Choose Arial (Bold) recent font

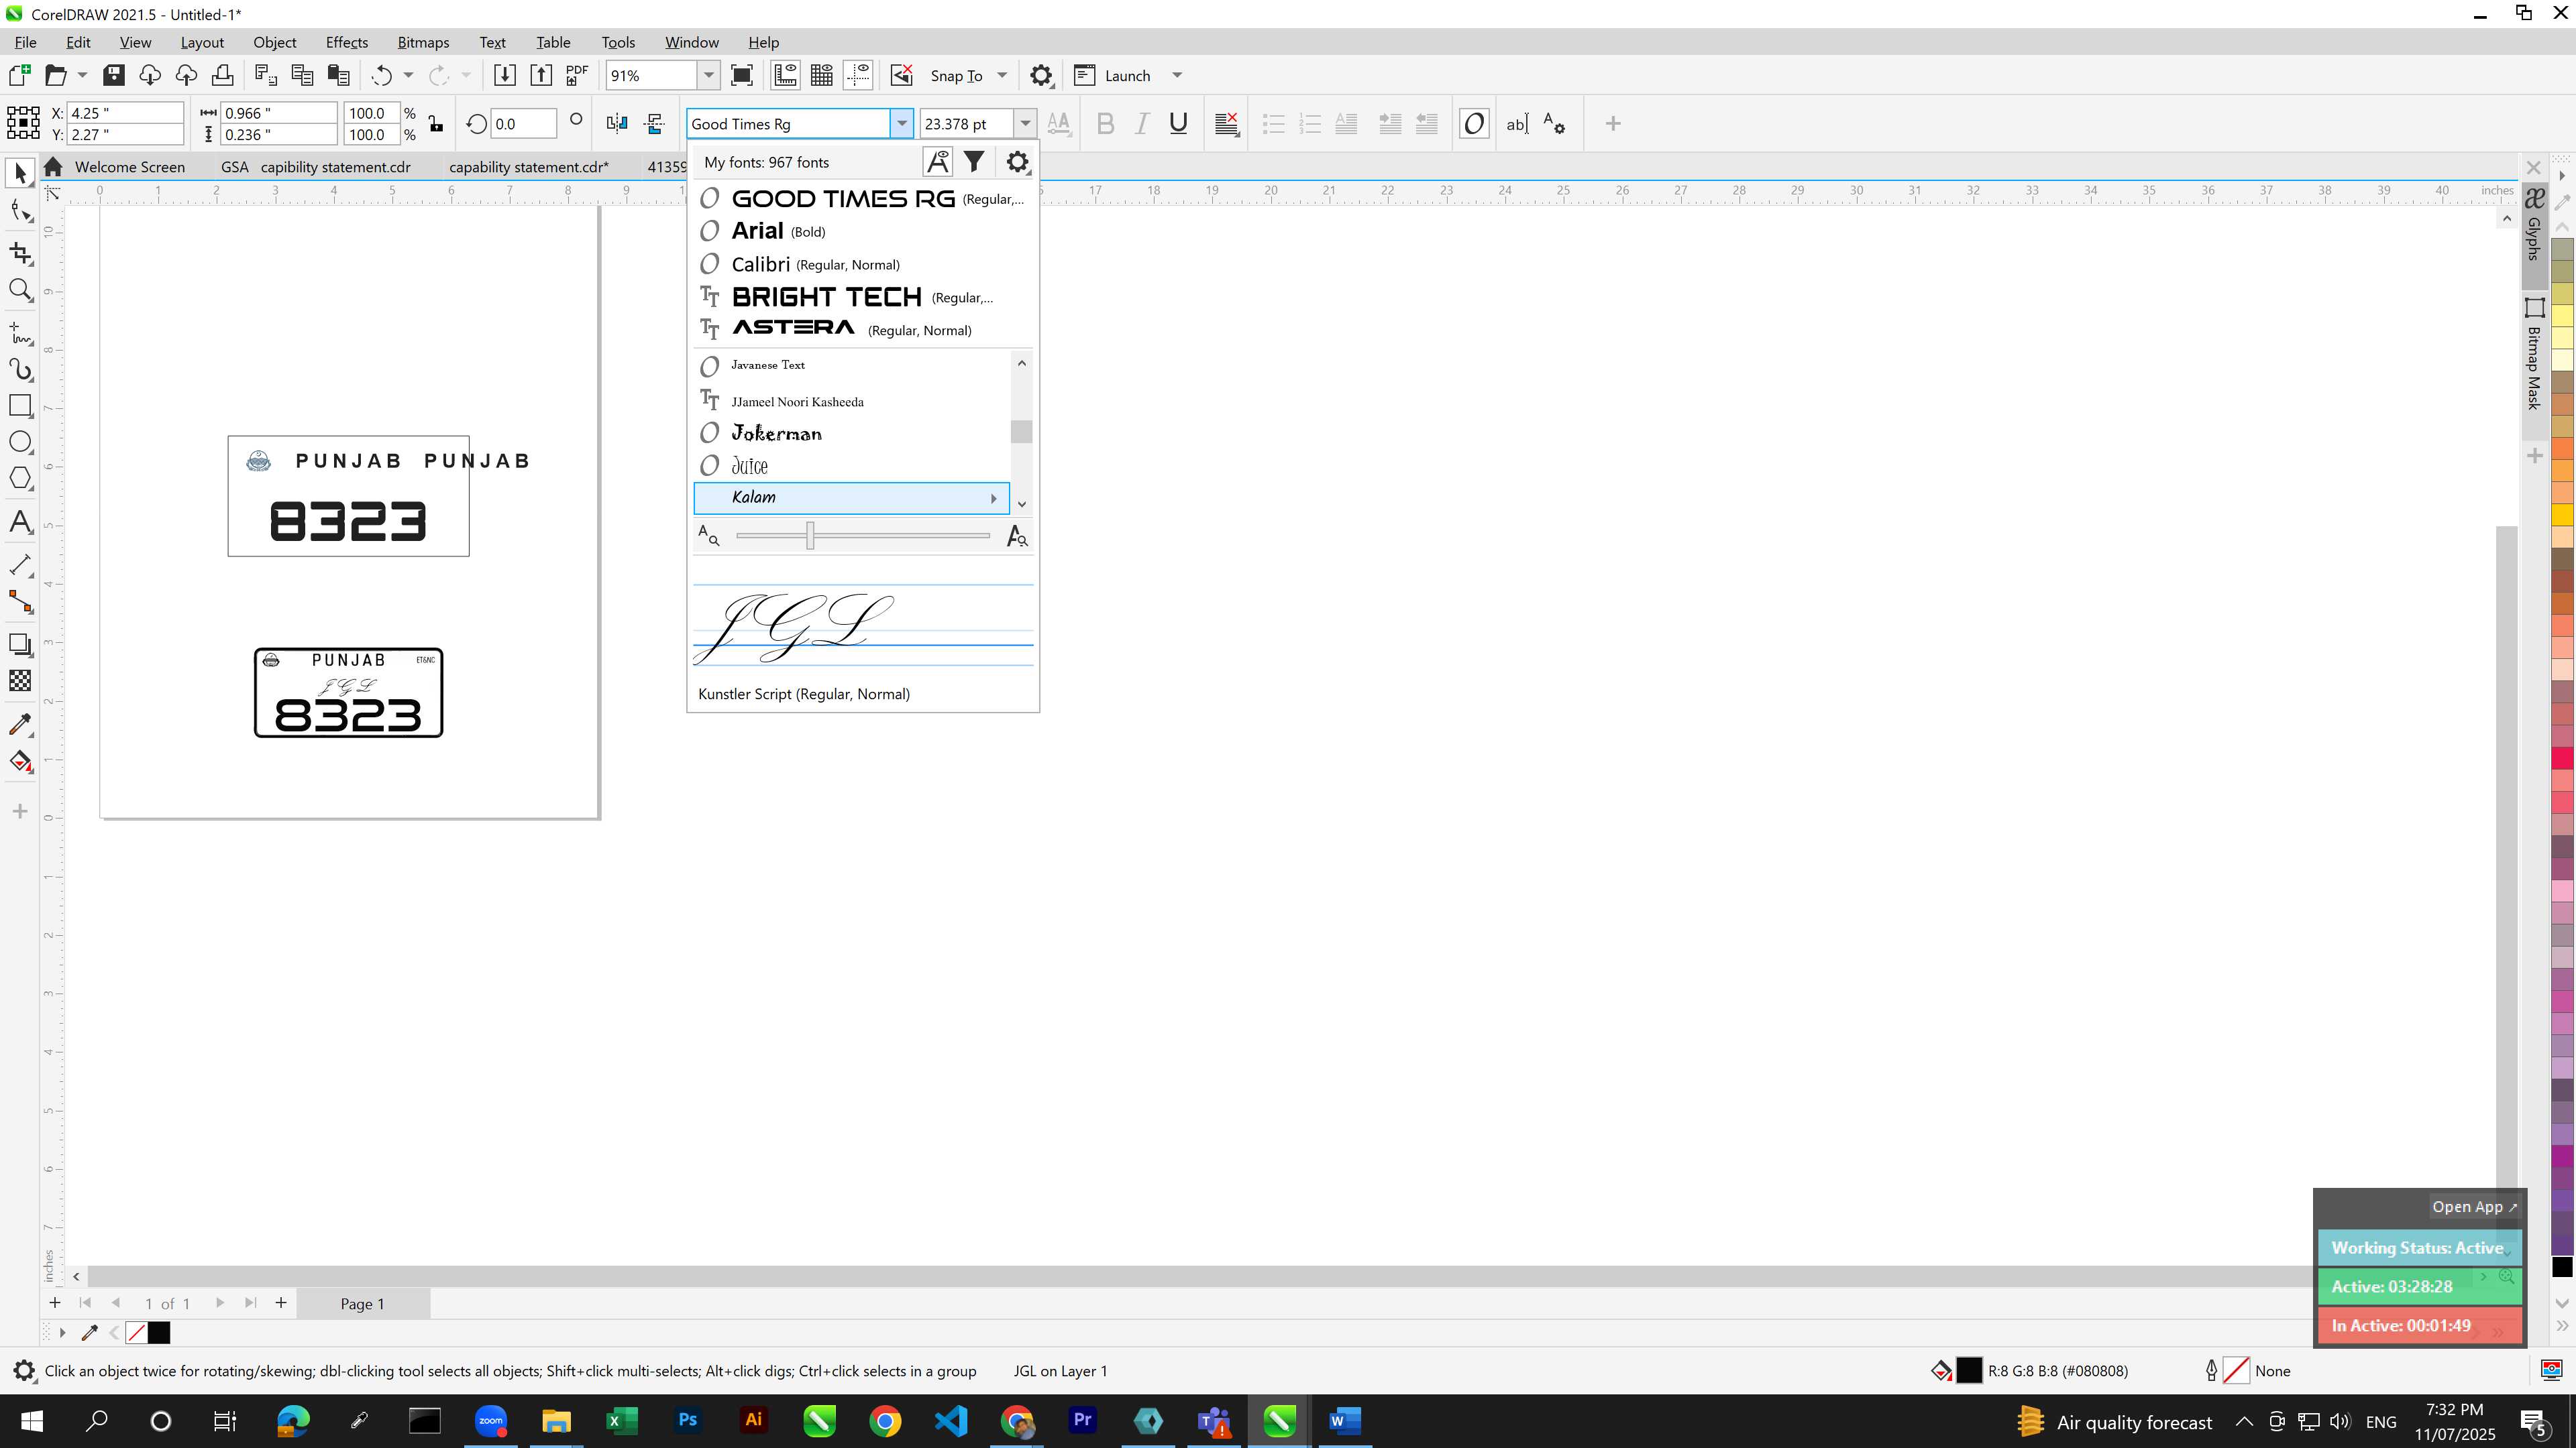(863, 231)
